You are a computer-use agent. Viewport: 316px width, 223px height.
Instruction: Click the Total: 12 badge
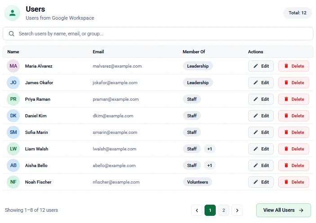298,13
